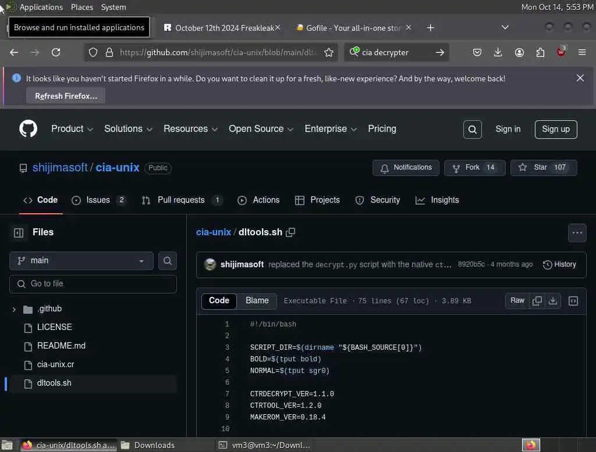Open the GitHub search magnifier button
Screen dimensions: 596x452
pos(473,130)
